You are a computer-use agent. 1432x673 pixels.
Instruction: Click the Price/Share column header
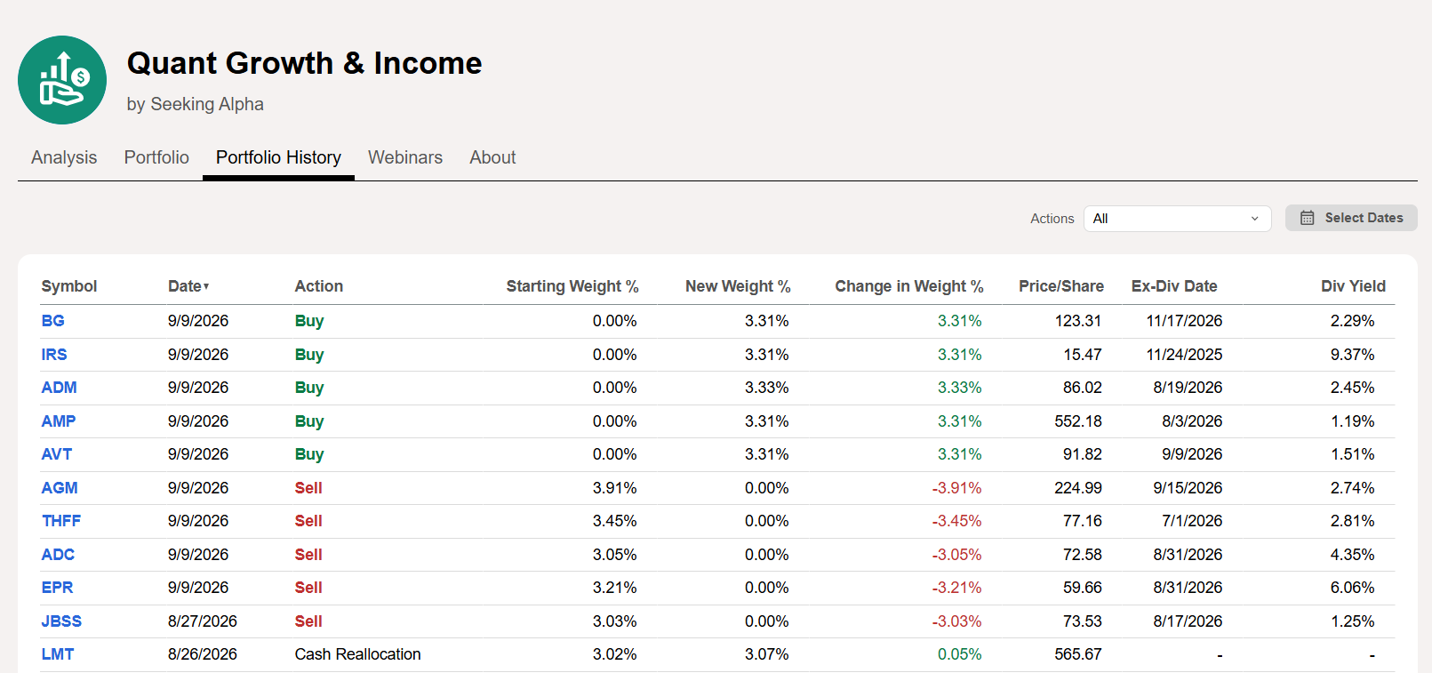[1061, 286]
